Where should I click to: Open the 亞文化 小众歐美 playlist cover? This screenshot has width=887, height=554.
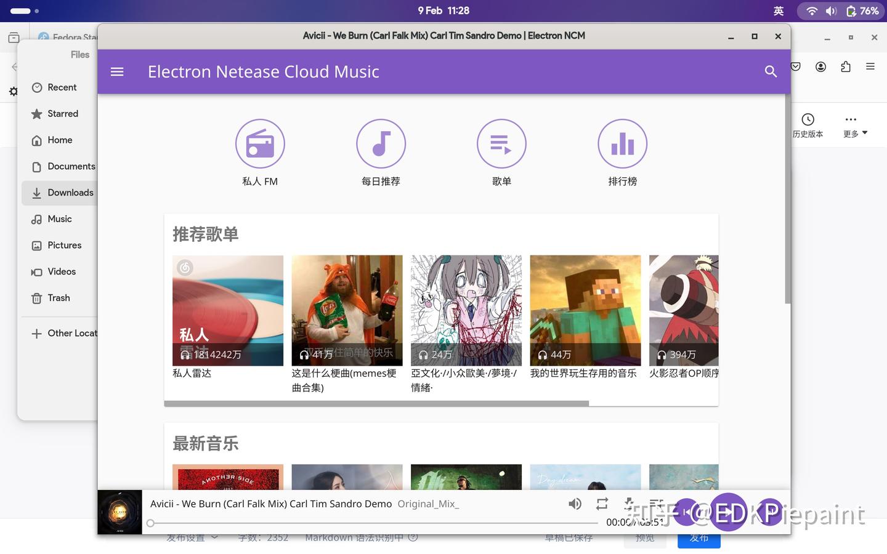(466, 311)
